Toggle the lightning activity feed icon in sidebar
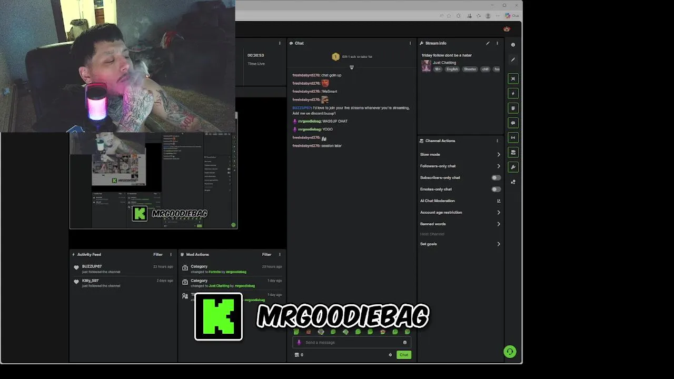674x379 pixels. pyautogui.click(x=513, y=93)
